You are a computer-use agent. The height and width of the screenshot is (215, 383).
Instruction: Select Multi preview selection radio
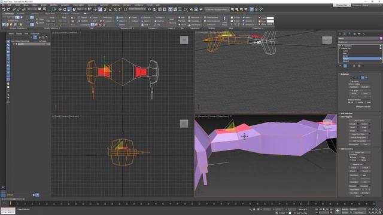pos(366,102)
